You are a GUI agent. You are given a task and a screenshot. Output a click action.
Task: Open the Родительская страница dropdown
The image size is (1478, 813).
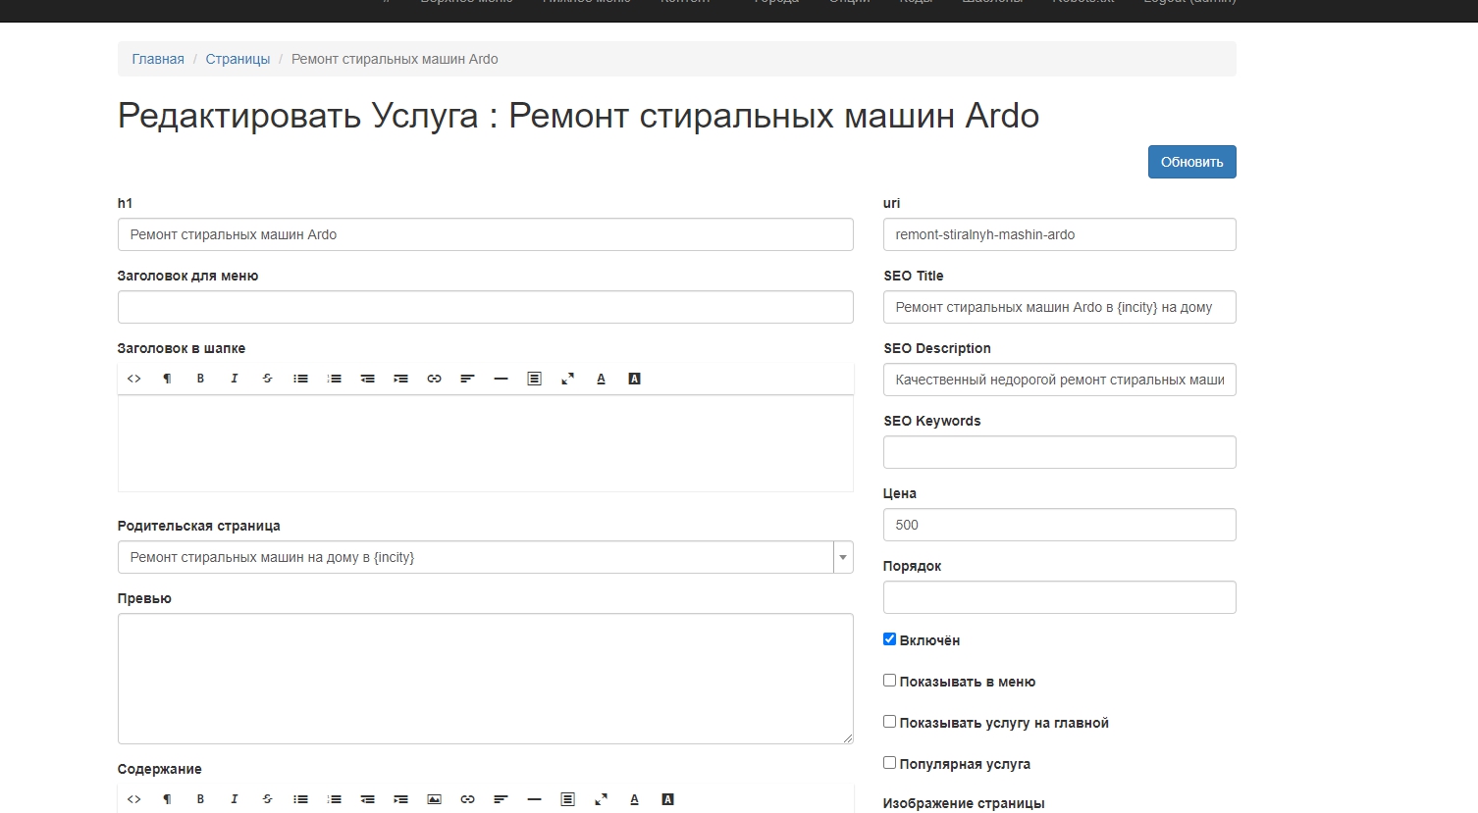tap(486, 557)
